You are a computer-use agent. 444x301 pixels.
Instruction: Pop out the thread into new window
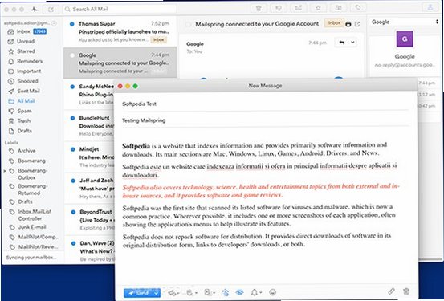coord(357,24)
